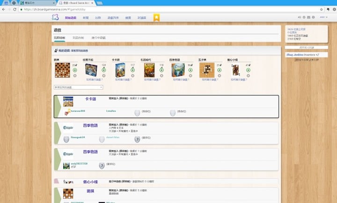Click the grey circle under the second game's play icon
This screenshot has width=337, height=203.
click(104, 75)
